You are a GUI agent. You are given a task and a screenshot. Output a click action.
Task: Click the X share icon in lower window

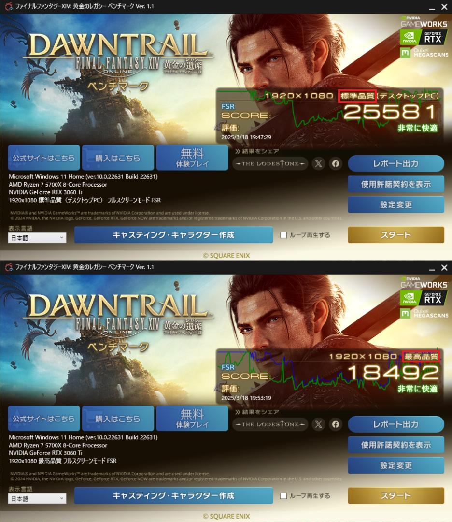click(x=318, y=424)
